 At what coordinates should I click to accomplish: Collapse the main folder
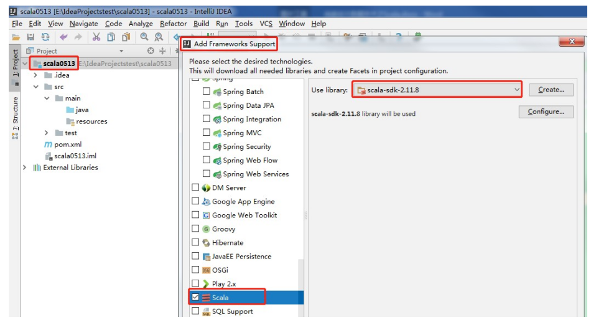47,98
